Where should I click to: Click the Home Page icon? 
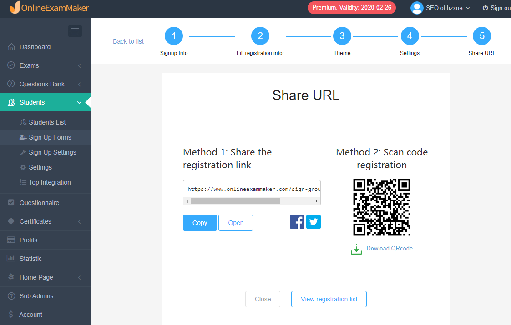pyautogui.click(x=11, y=277)
